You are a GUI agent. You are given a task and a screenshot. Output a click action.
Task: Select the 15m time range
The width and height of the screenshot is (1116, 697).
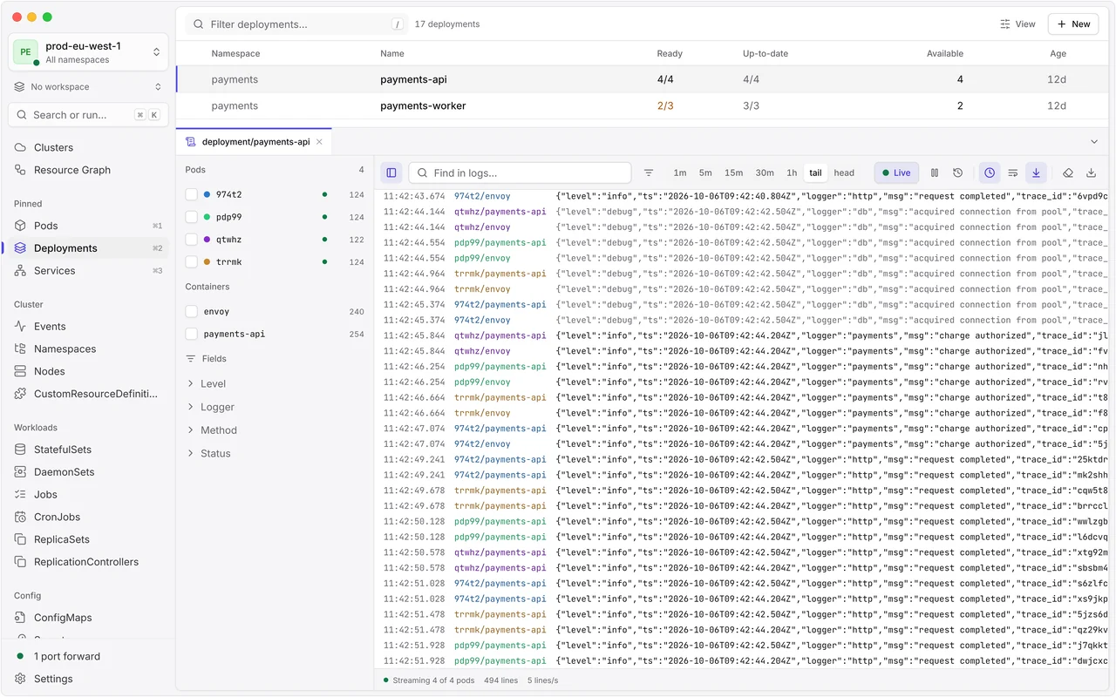[734, 173]
